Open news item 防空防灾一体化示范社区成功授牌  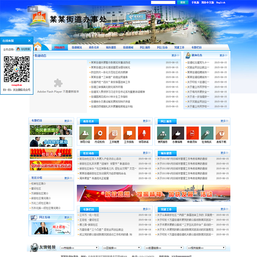(109, 72)
